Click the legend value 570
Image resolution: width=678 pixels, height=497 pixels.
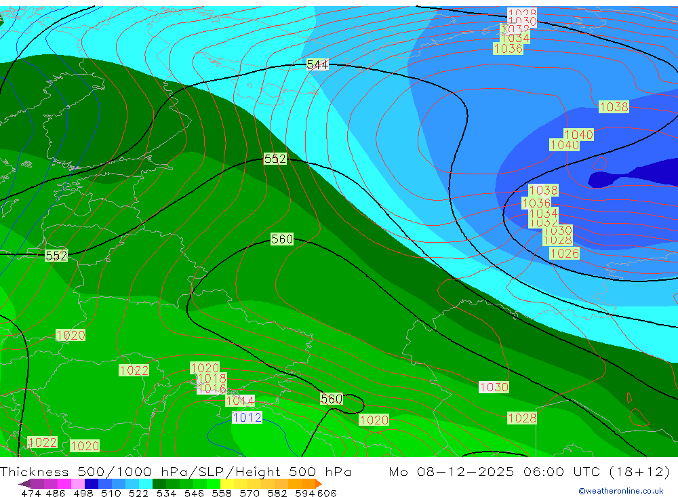(x=250, y=493)
